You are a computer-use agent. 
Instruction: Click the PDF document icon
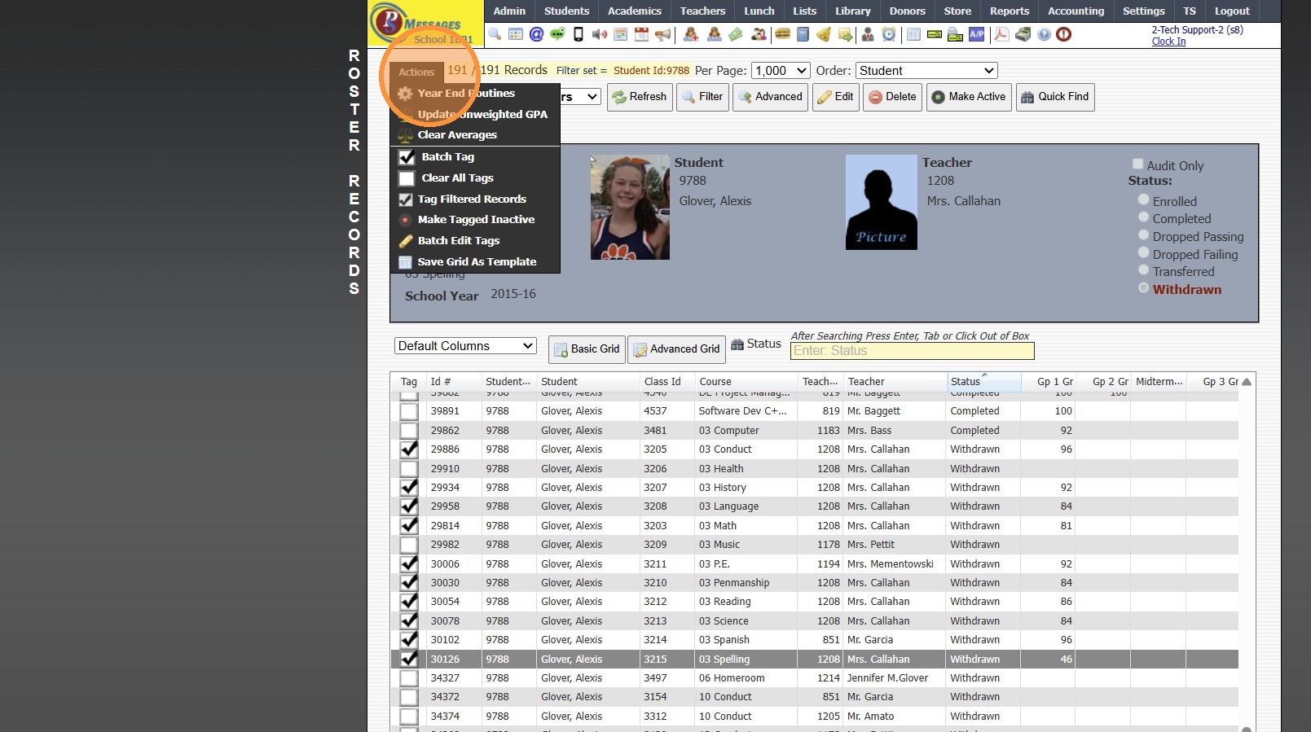coord(1001,34)
